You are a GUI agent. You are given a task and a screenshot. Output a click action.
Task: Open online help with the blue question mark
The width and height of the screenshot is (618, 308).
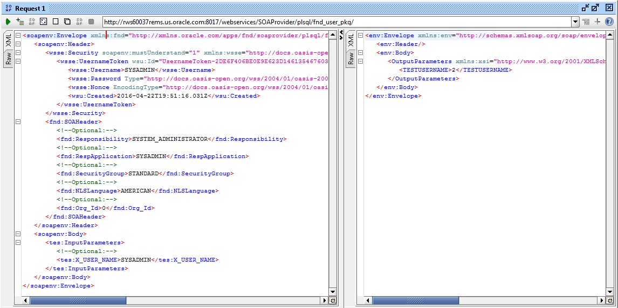pos(609,22)
